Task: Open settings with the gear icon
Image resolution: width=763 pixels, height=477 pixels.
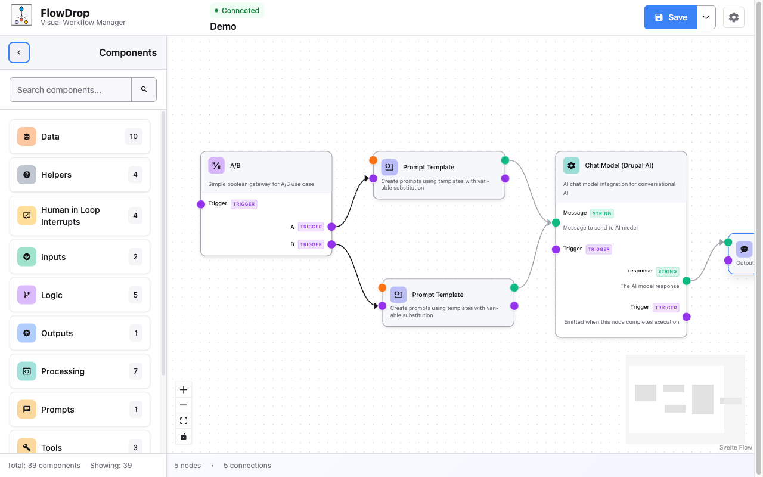Action: coord(734,17)
